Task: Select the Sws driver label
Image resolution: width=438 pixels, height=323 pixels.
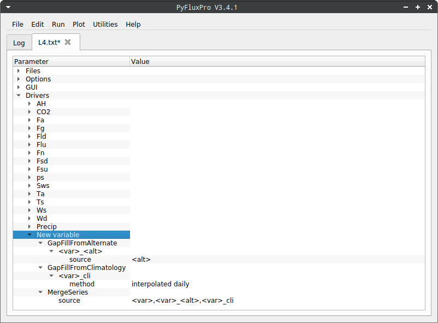Action: point(43,186)
